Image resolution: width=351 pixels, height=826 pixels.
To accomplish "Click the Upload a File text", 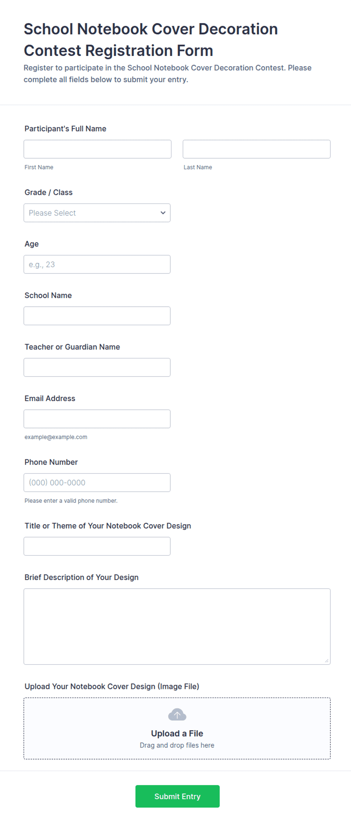I will 177,733.
